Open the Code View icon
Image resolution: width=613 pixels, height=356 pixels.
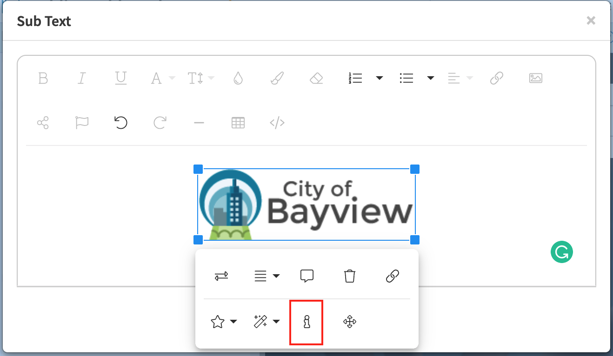pyautogui.click(x=277, y=123)
